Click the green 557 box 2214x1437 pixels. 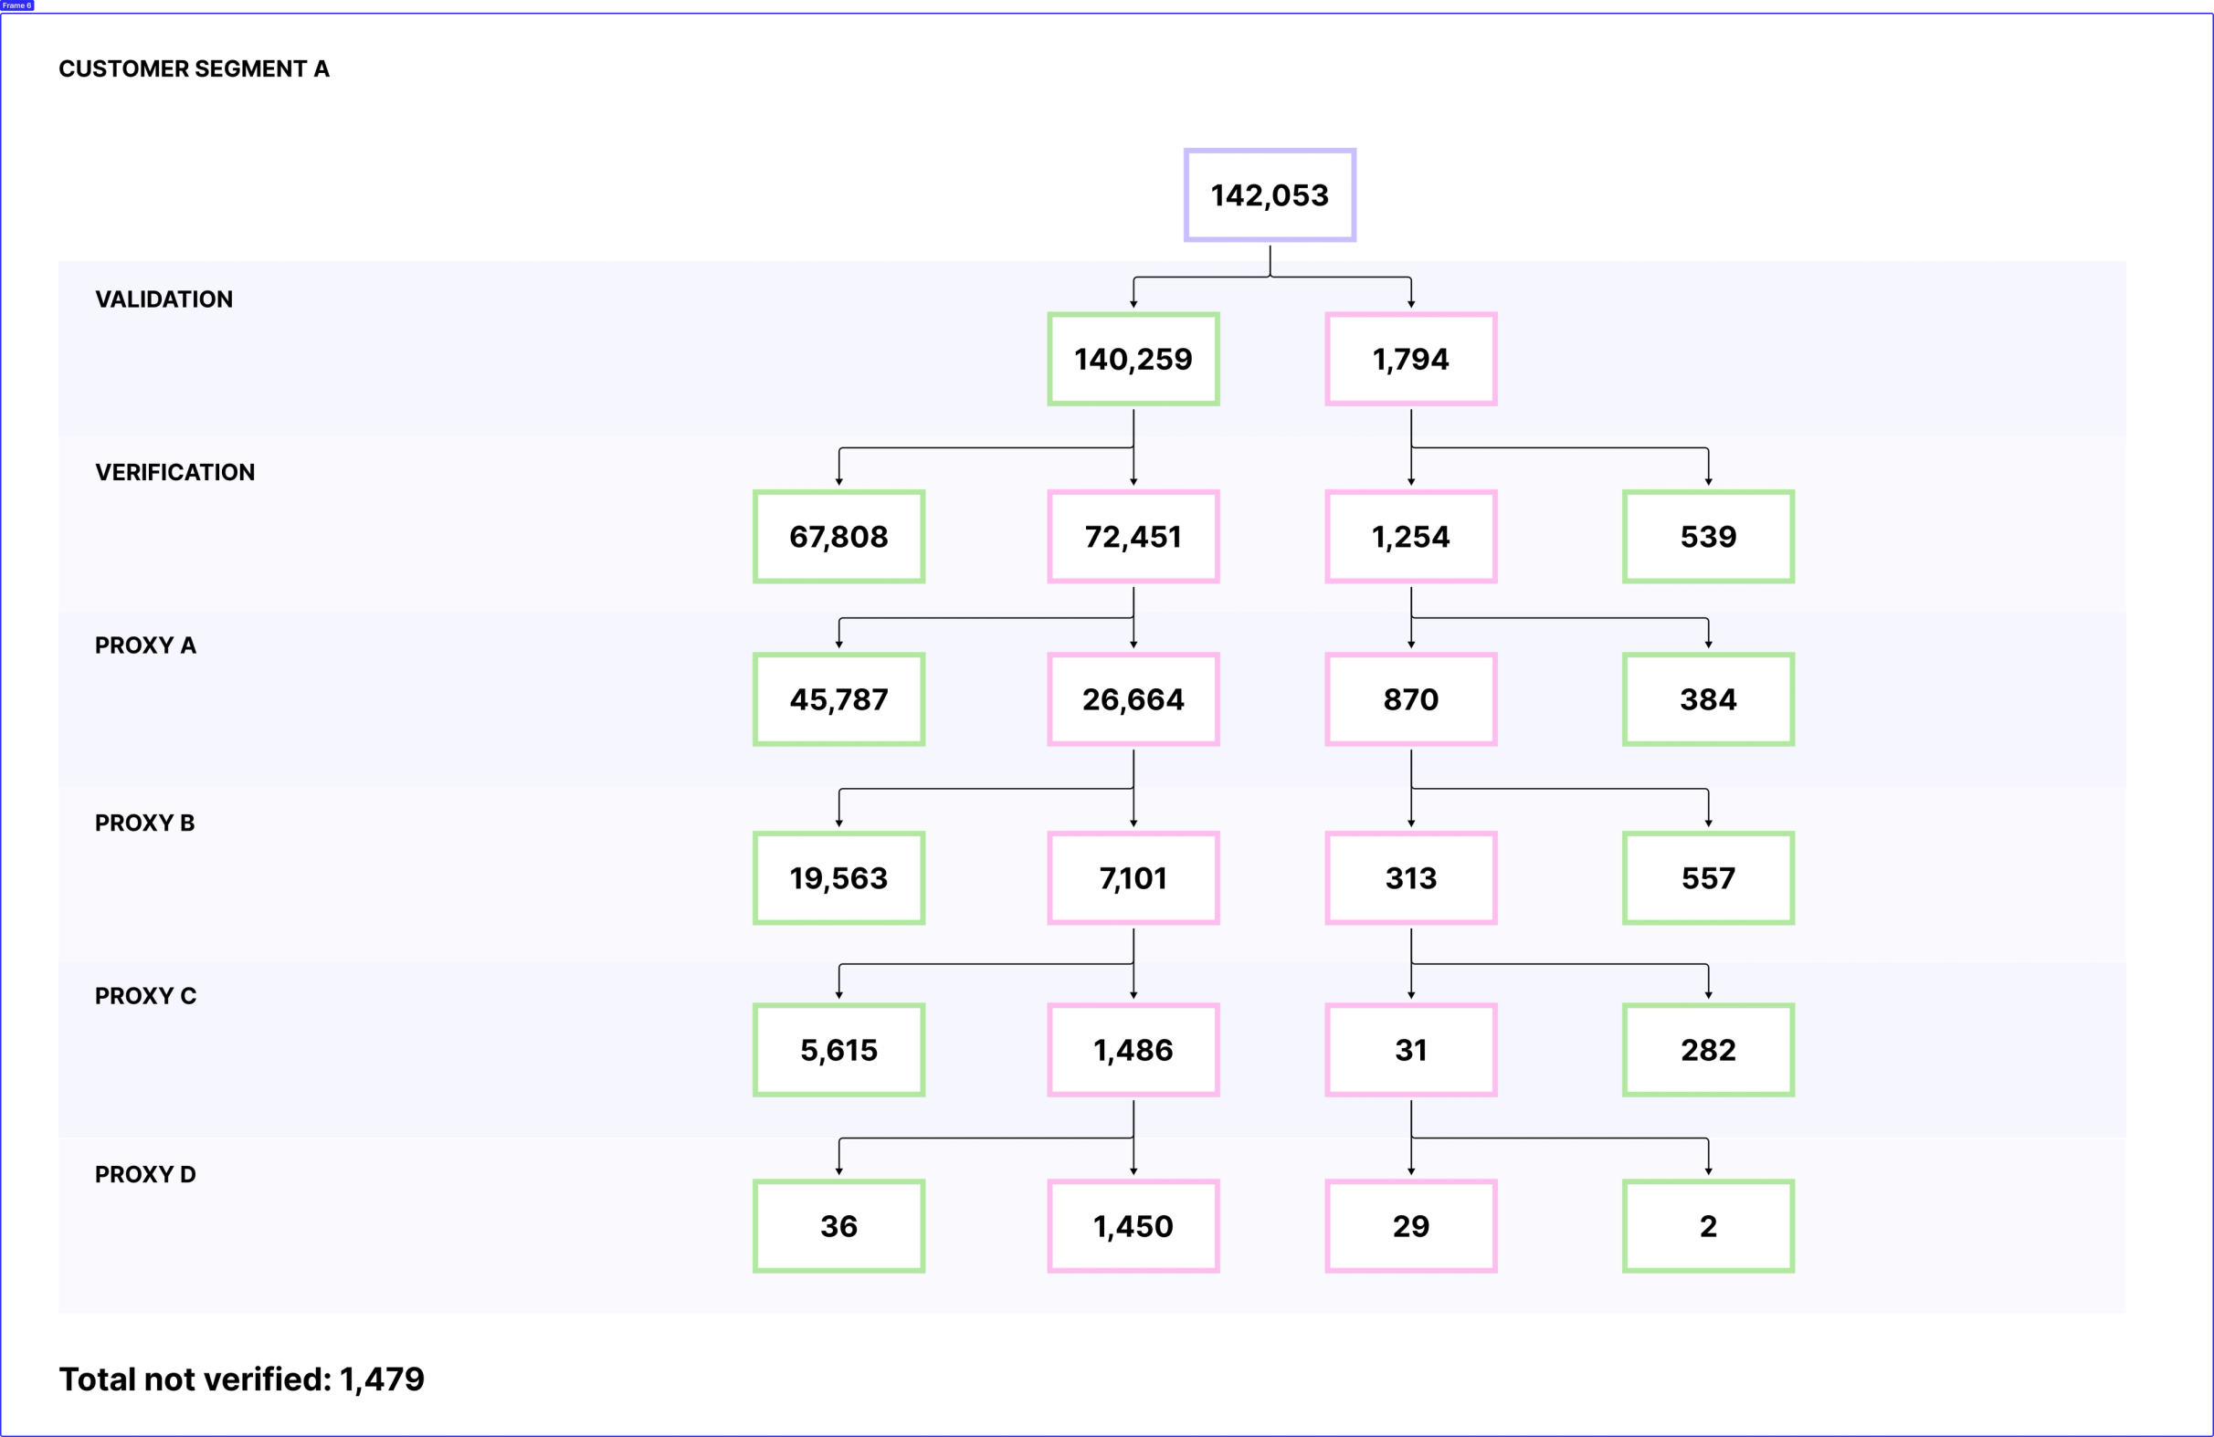click(x=1707, y=878)
